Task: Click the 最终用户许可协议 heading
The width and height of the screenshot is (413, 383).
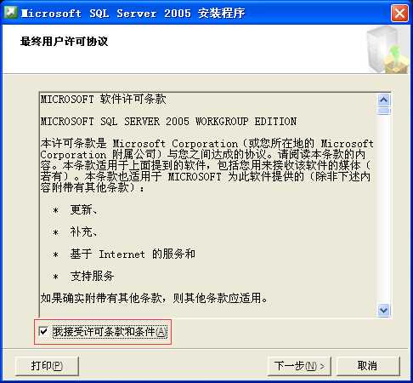Action: 64,42
